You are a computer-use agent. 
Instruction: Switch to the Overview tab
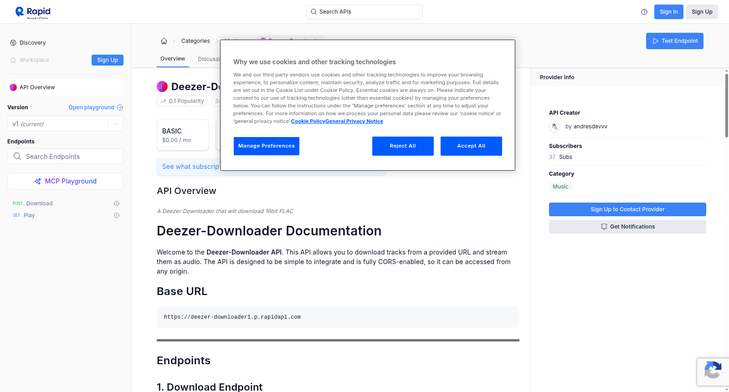(x=173, y=59)
